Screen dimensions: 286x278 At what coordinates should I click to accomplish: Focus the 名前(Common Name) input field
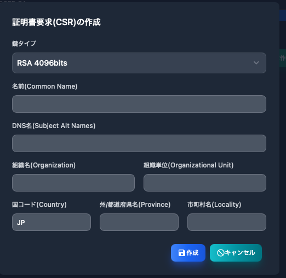(139, 104)
